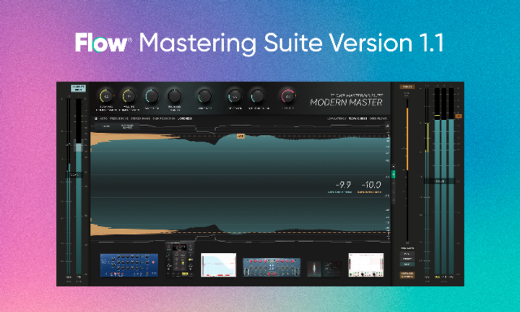Screen dimensions: 520x312
Task: Click the orange marker tag on the waveform
Action: click(240, 136)
